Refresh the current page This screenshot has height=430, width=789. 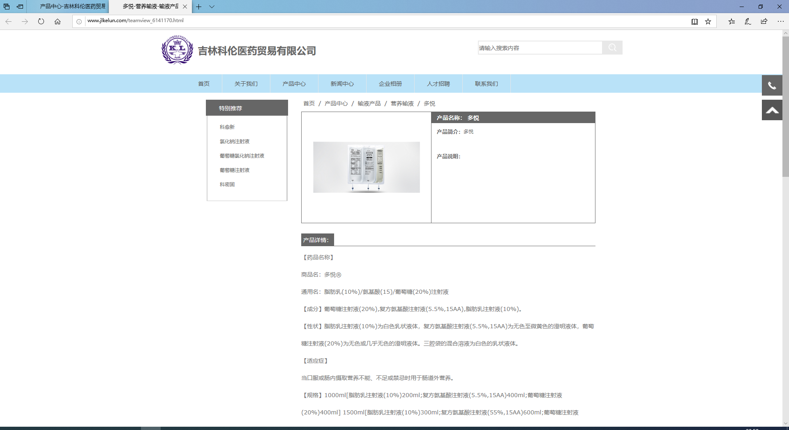(41, 21)
